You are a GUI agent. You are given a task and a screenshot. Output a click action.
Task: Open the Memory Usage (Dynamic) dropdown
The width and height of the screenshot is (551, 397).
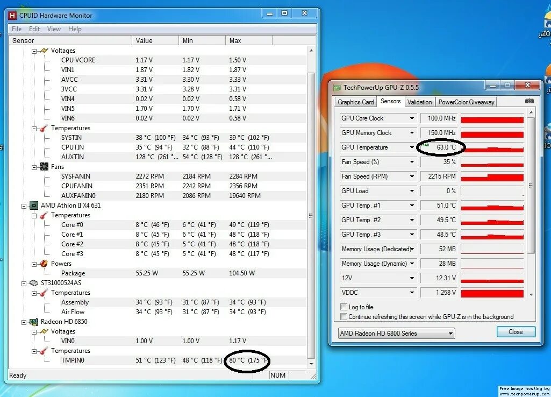(412, 264)
